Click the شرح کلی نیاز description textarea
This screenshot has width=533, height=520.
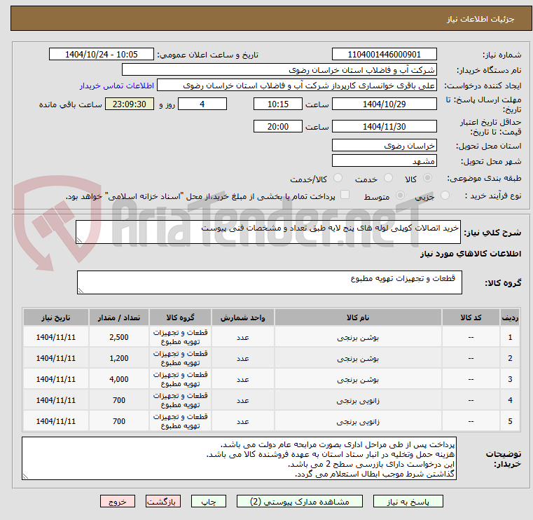[268, 232]
